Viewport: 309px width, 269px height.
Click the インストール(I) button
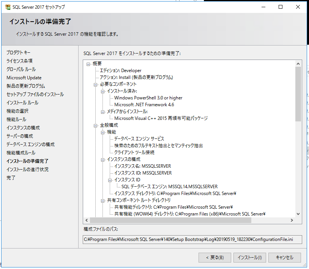point(250,258)
